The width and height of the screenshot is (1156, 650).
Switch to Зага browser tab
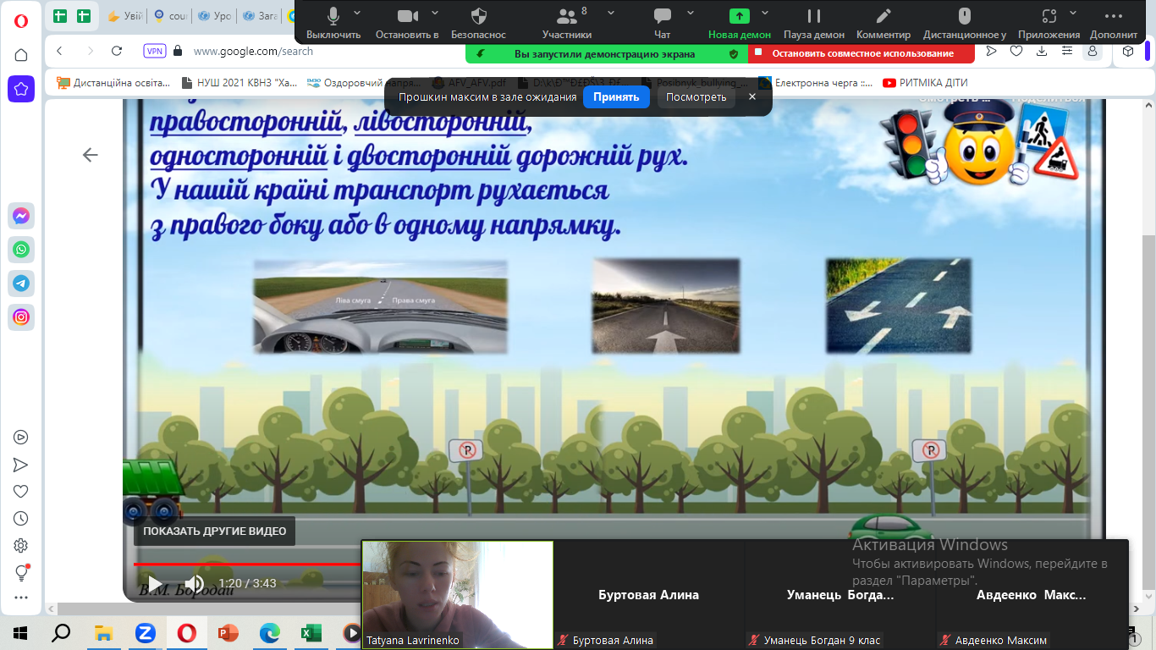[261, 15]
